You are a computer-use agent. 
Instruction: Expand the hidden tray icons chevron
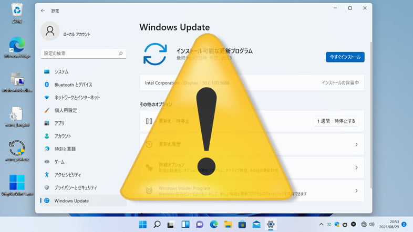point(321,224)
